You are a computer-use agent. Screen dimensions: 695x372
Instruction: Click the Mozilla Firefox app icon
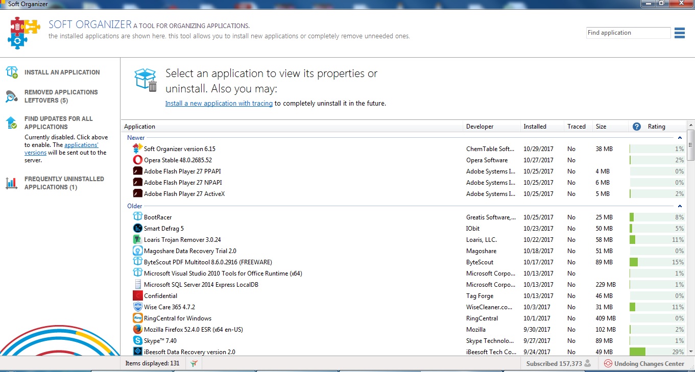click(x=137, y=330)
